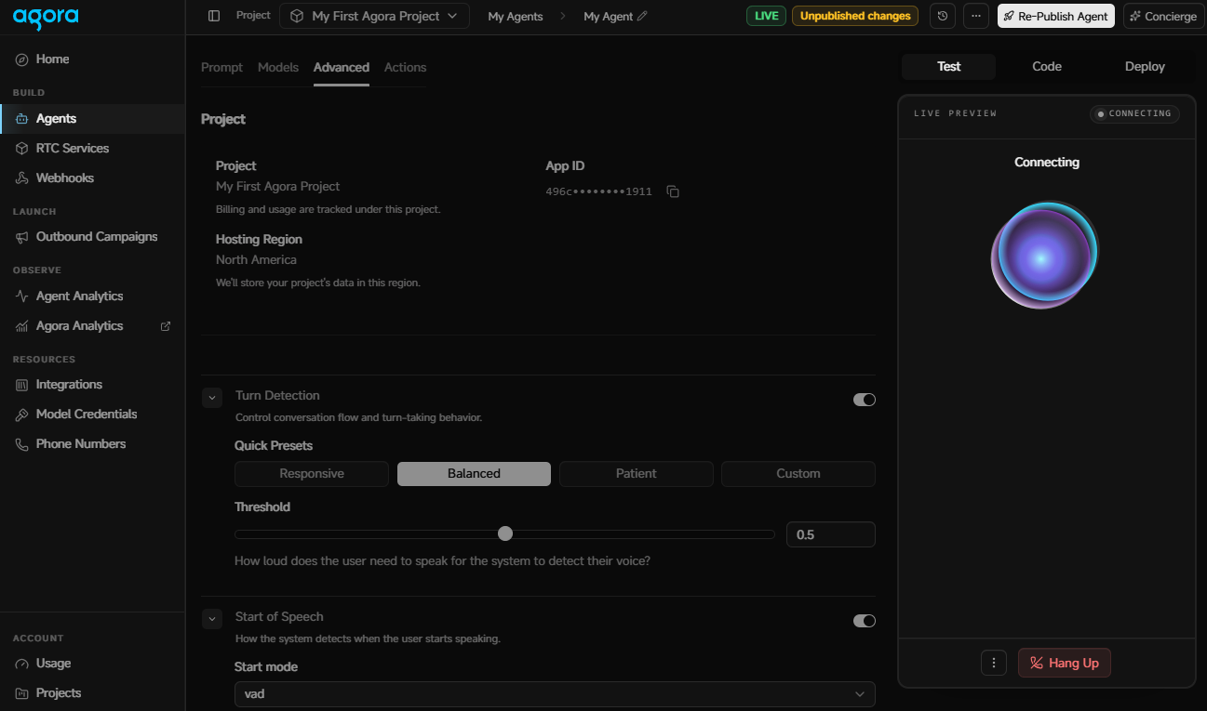The height and width of the screenshot is (711, 1207).
Task: Click the Outbound Campaigns megaphone icon
Action: pyautogui.click(x=22, y=237)
